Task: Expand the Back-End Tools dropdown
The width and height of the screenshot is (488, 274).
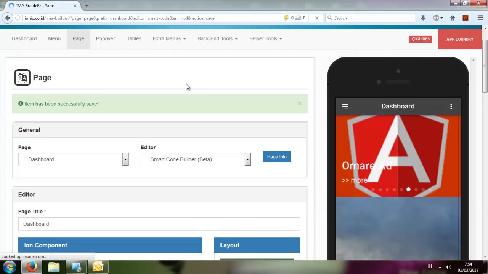Action: coord(217,38)
